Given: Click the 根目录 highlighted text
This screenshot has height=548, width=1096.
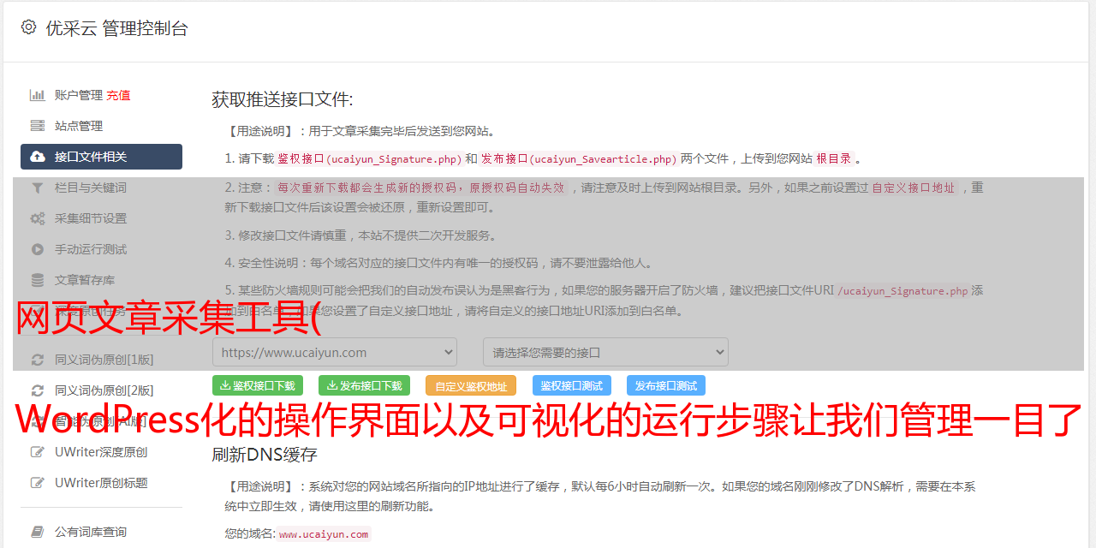Looking at the screenshot, I should (x=834, y=158).
